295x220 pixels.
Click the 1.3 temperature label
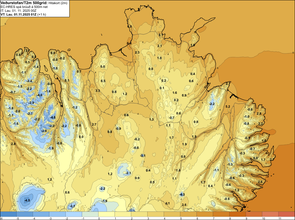[151, 119]
